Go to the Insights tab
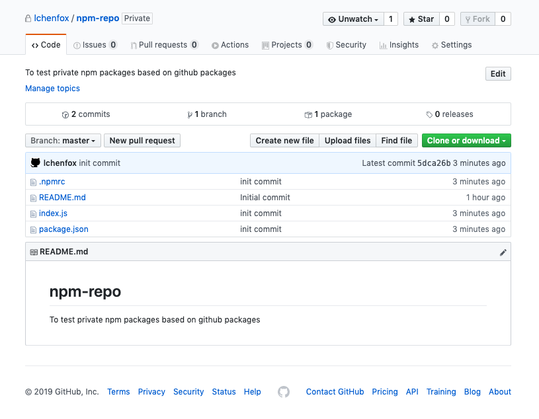 pos(399,45)
